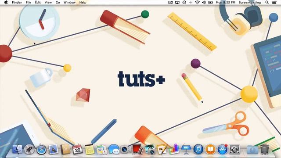
Task: Open Keynote podium icon in Dock
Action: (x=186, y=149)
